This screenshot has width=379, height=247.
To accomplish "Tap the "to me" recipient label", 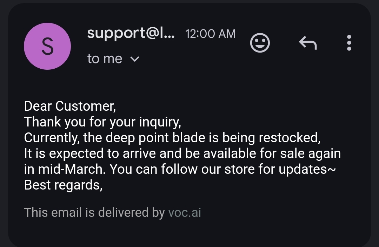I will click(105, 59).
